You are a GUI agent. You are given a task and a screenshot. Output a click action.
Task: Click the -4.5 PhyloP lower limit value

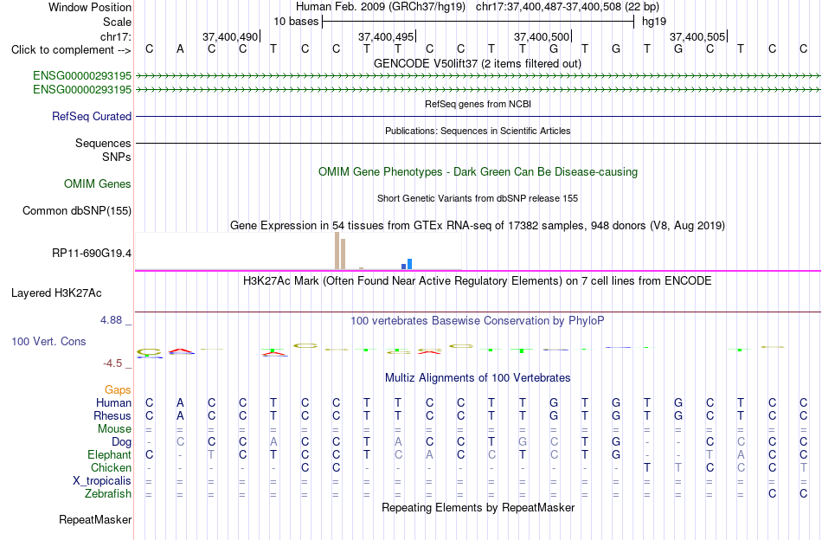(112, 363)
